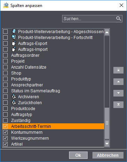Move selected column down one position

118,93
